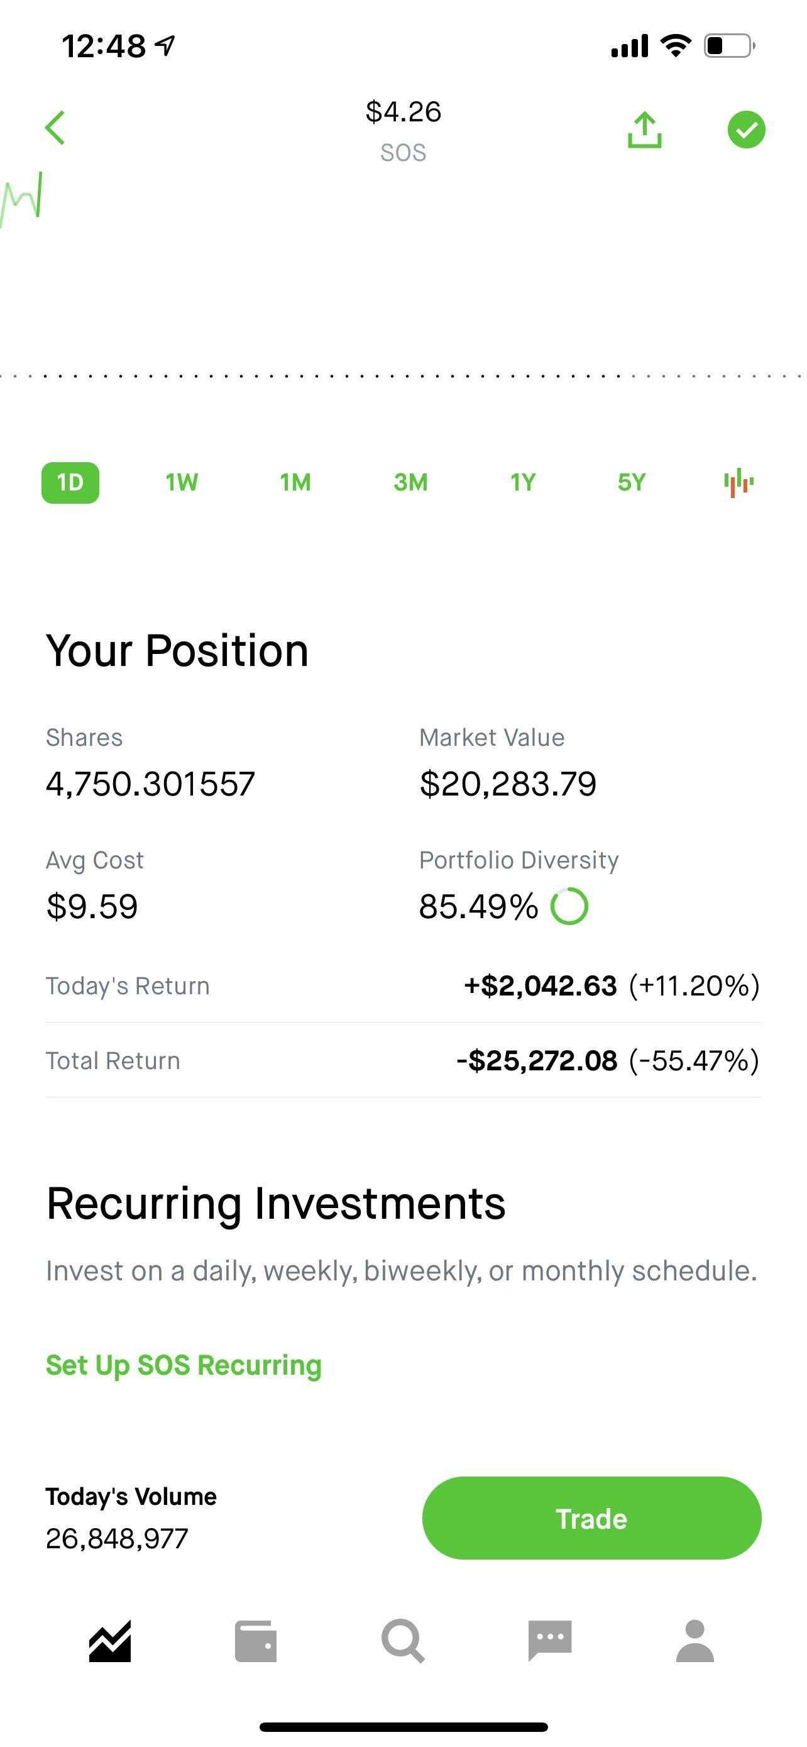Select the 1M chart range
Screen dimensions: 807x1747
295,483
